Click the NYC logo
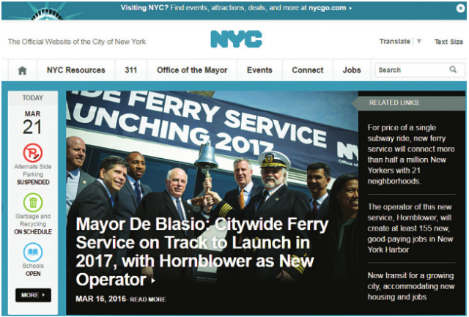469x317 pixels. tap(235, 39)
